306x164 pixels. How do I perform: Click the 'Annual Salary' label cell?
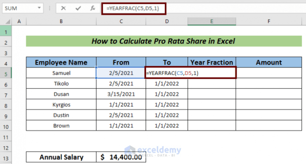(61, 157)
